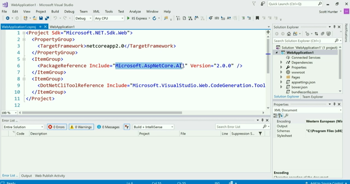Click the Home icon in Solution Explorer
This screenshot has width=350, height=184.
pyautogui.click(x=289, y=34)
